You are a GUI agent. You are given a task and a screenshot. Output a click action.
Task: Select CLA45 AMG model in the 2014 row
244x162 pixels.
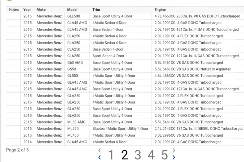77,142
